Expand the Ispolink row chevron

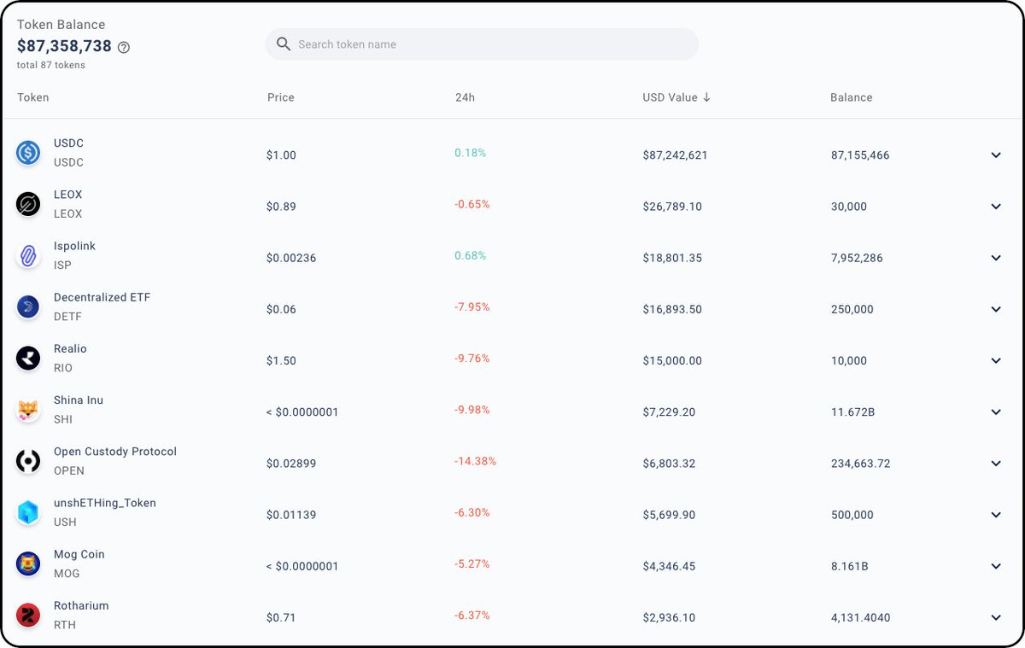click(996, 258)
